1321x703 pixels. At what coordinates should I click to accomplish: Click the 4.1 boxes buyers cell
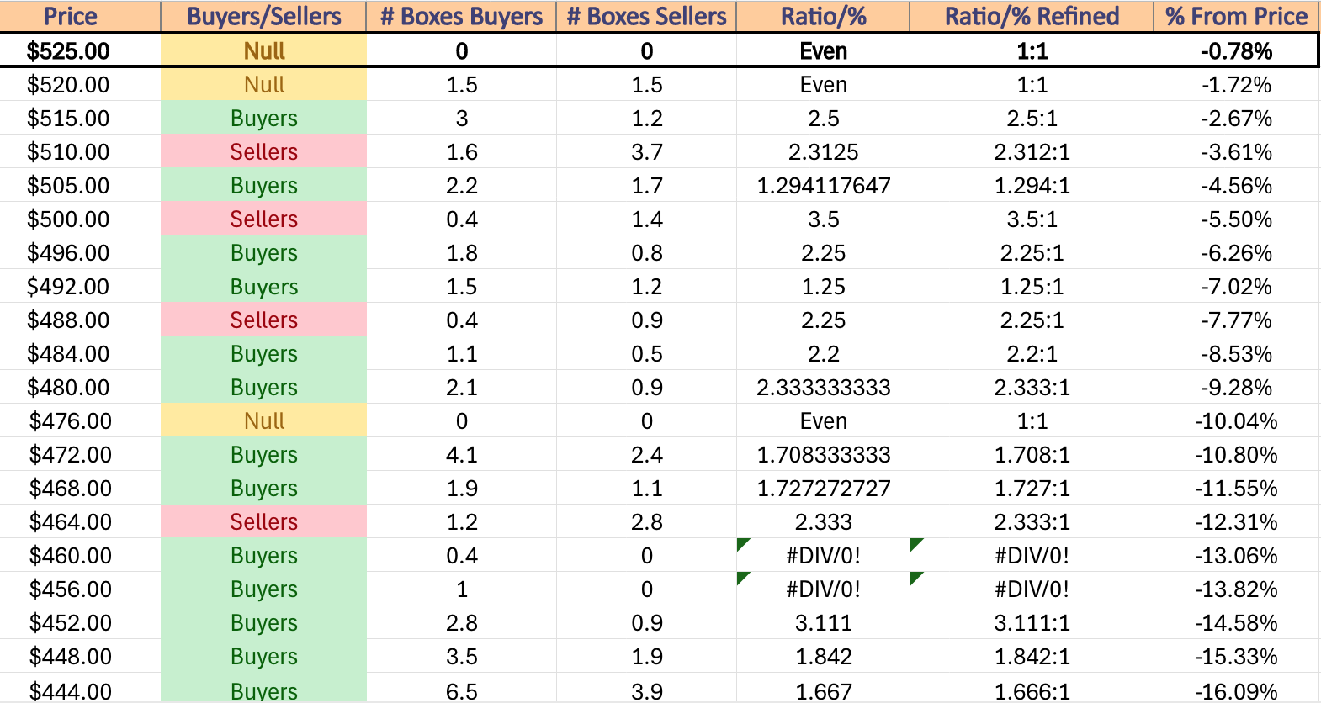pyautogui.click(x=461, y=454)
